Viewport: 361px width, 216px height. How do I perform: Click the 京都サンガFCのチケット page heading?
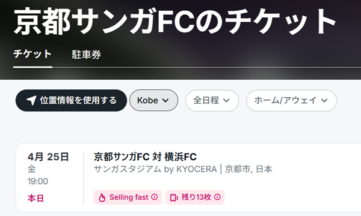tap(175, 21)
